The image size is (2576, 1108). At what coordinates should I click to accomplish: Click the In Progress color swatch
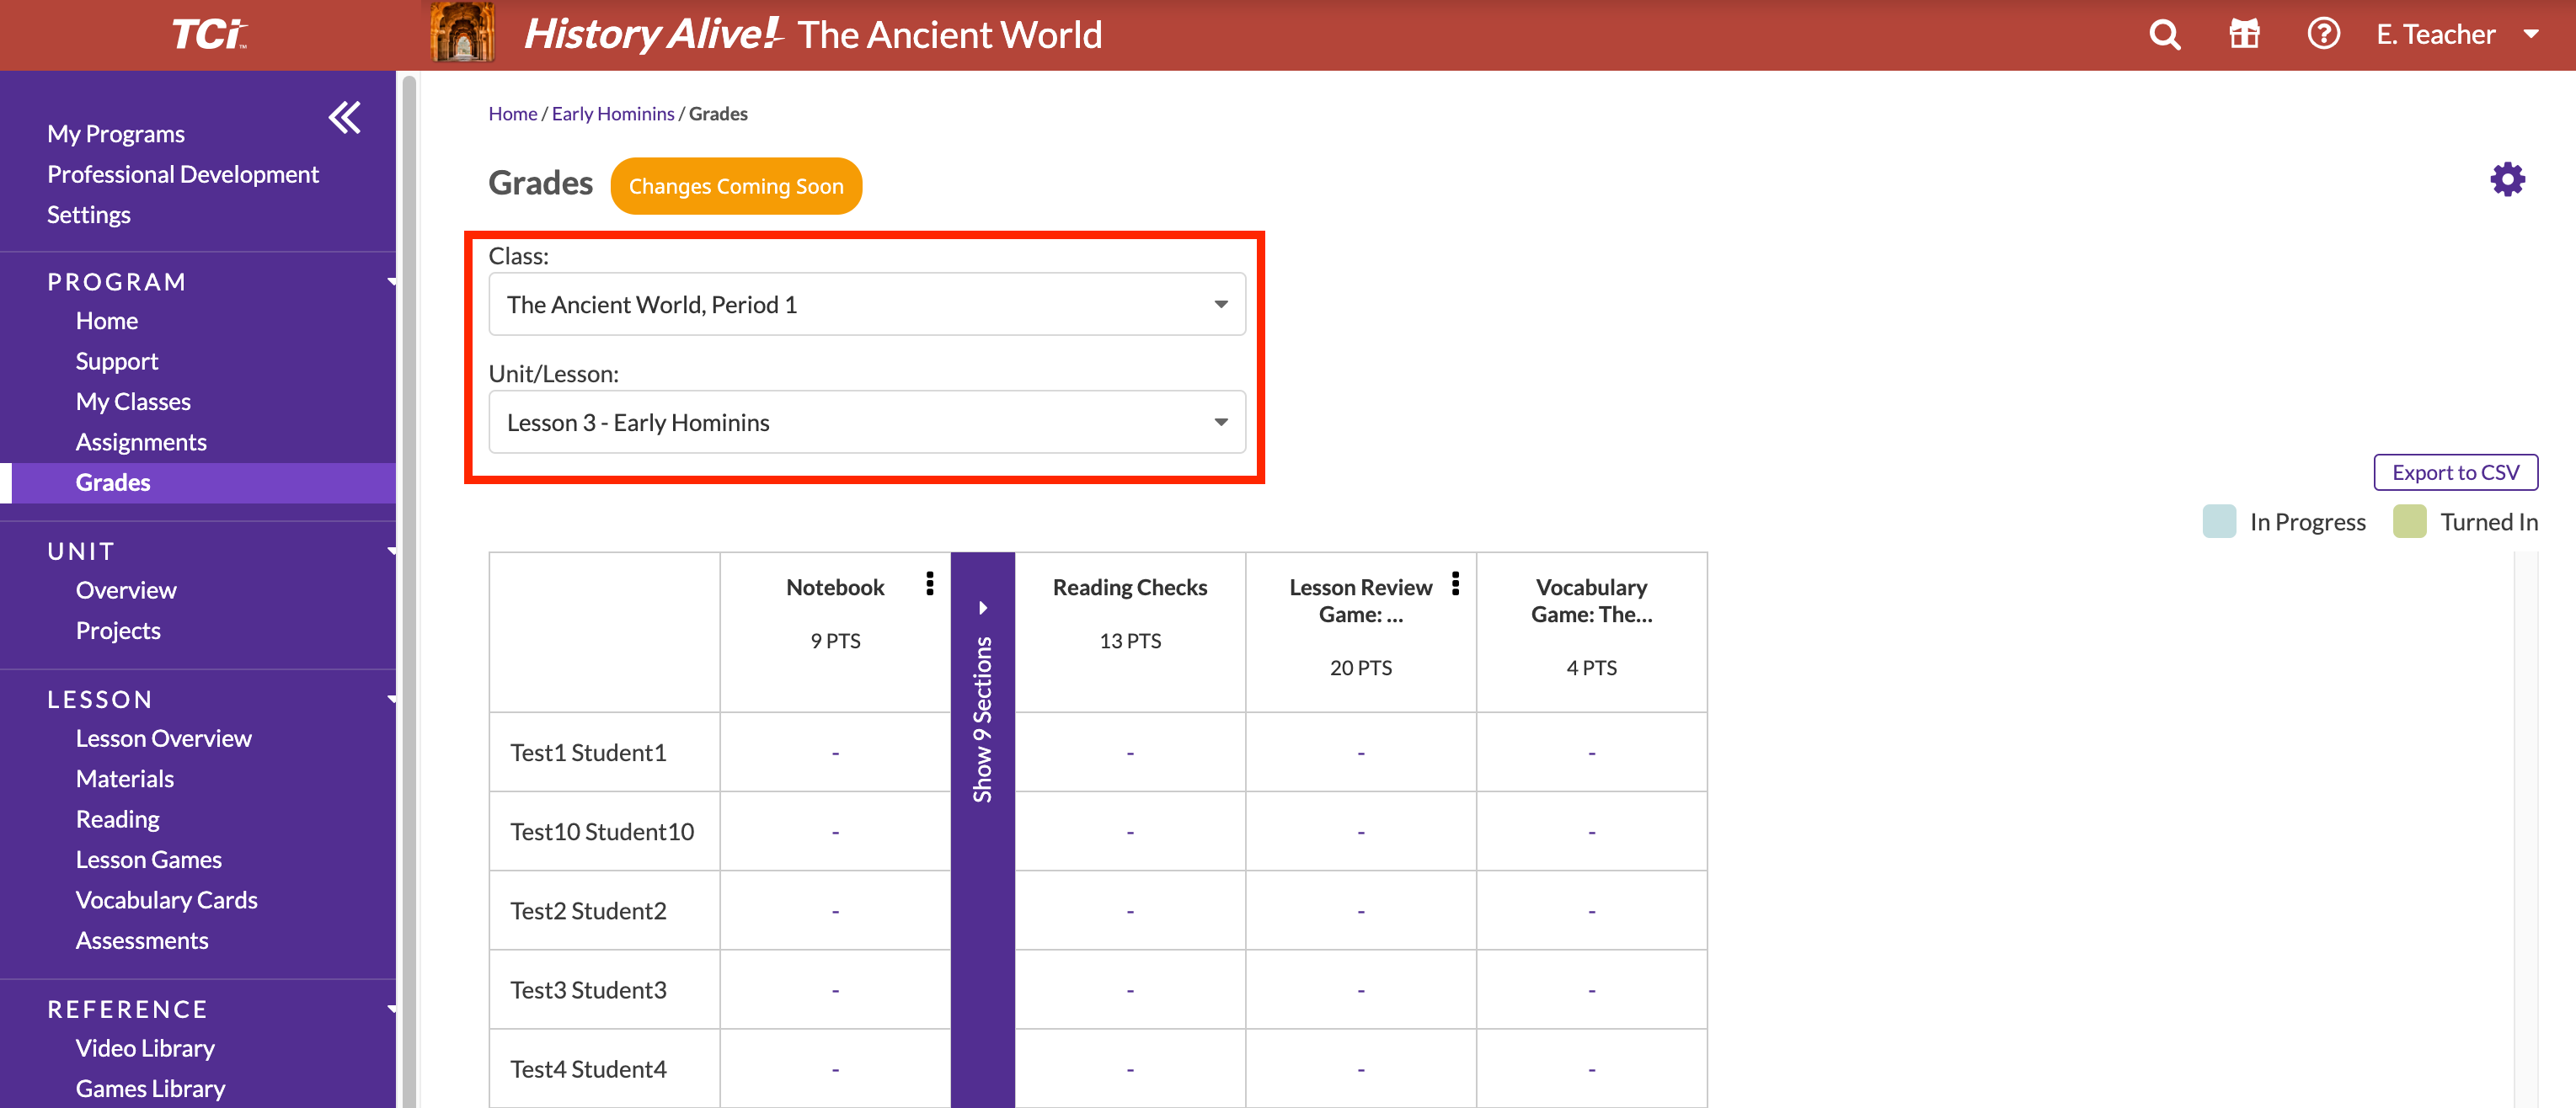tap(2218, 521)
